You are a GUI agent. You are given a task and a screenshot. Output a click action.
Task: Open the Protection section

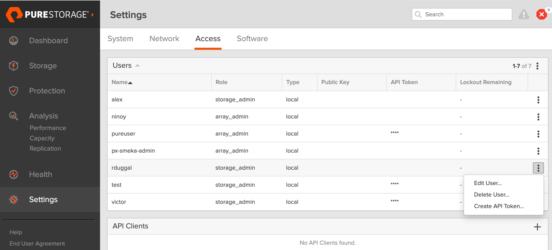[13, 91]
